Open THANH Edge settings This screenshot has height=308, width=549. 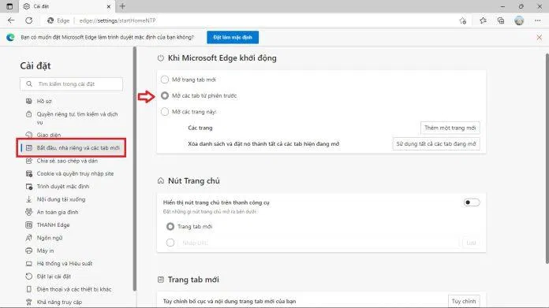tap(53, 225)
